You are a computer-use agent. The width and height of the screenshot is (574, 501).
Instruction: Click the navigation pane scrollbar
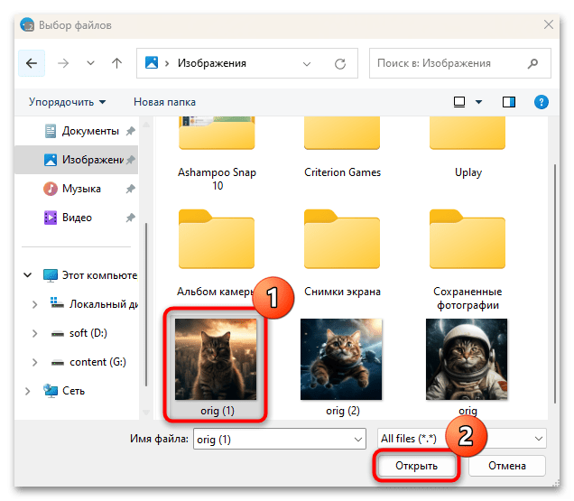pyautogui.click(x=146, y=304)
